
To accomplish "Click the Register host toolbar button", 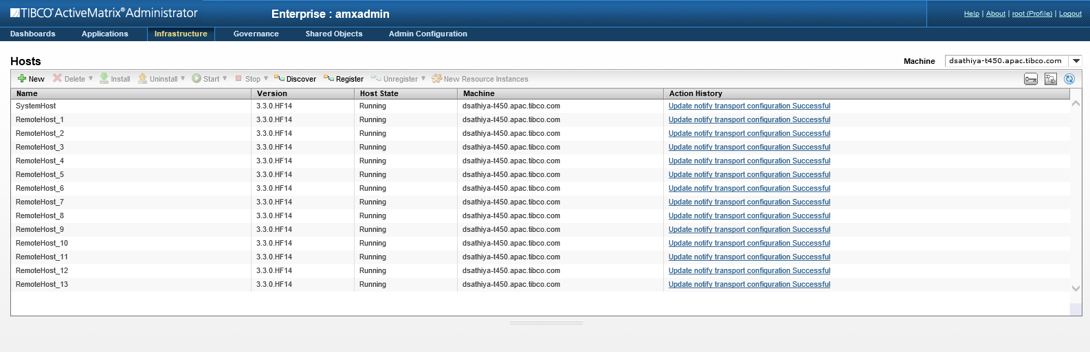I will click(x=344, y=79).
